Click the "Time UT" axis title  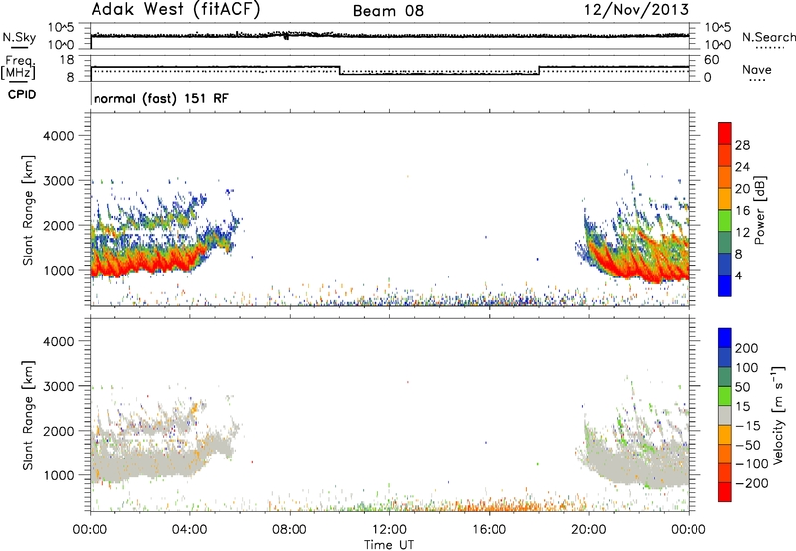pos(389,545)
